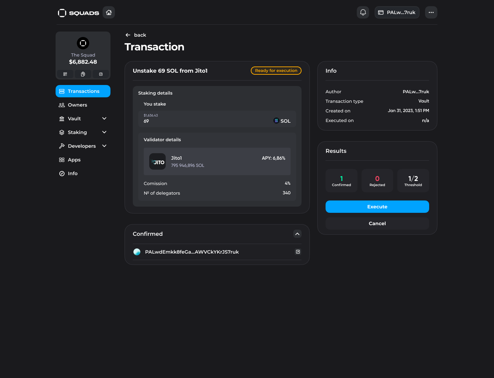Open the home icon next to Squads logo
This screenshot has width=494, height=378.
pos(109,12)
